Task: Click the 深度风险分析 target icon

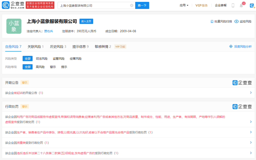Action: coord(231,46)
